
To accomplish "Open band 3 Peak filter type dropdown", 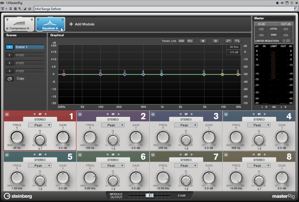I will [186, 125].
